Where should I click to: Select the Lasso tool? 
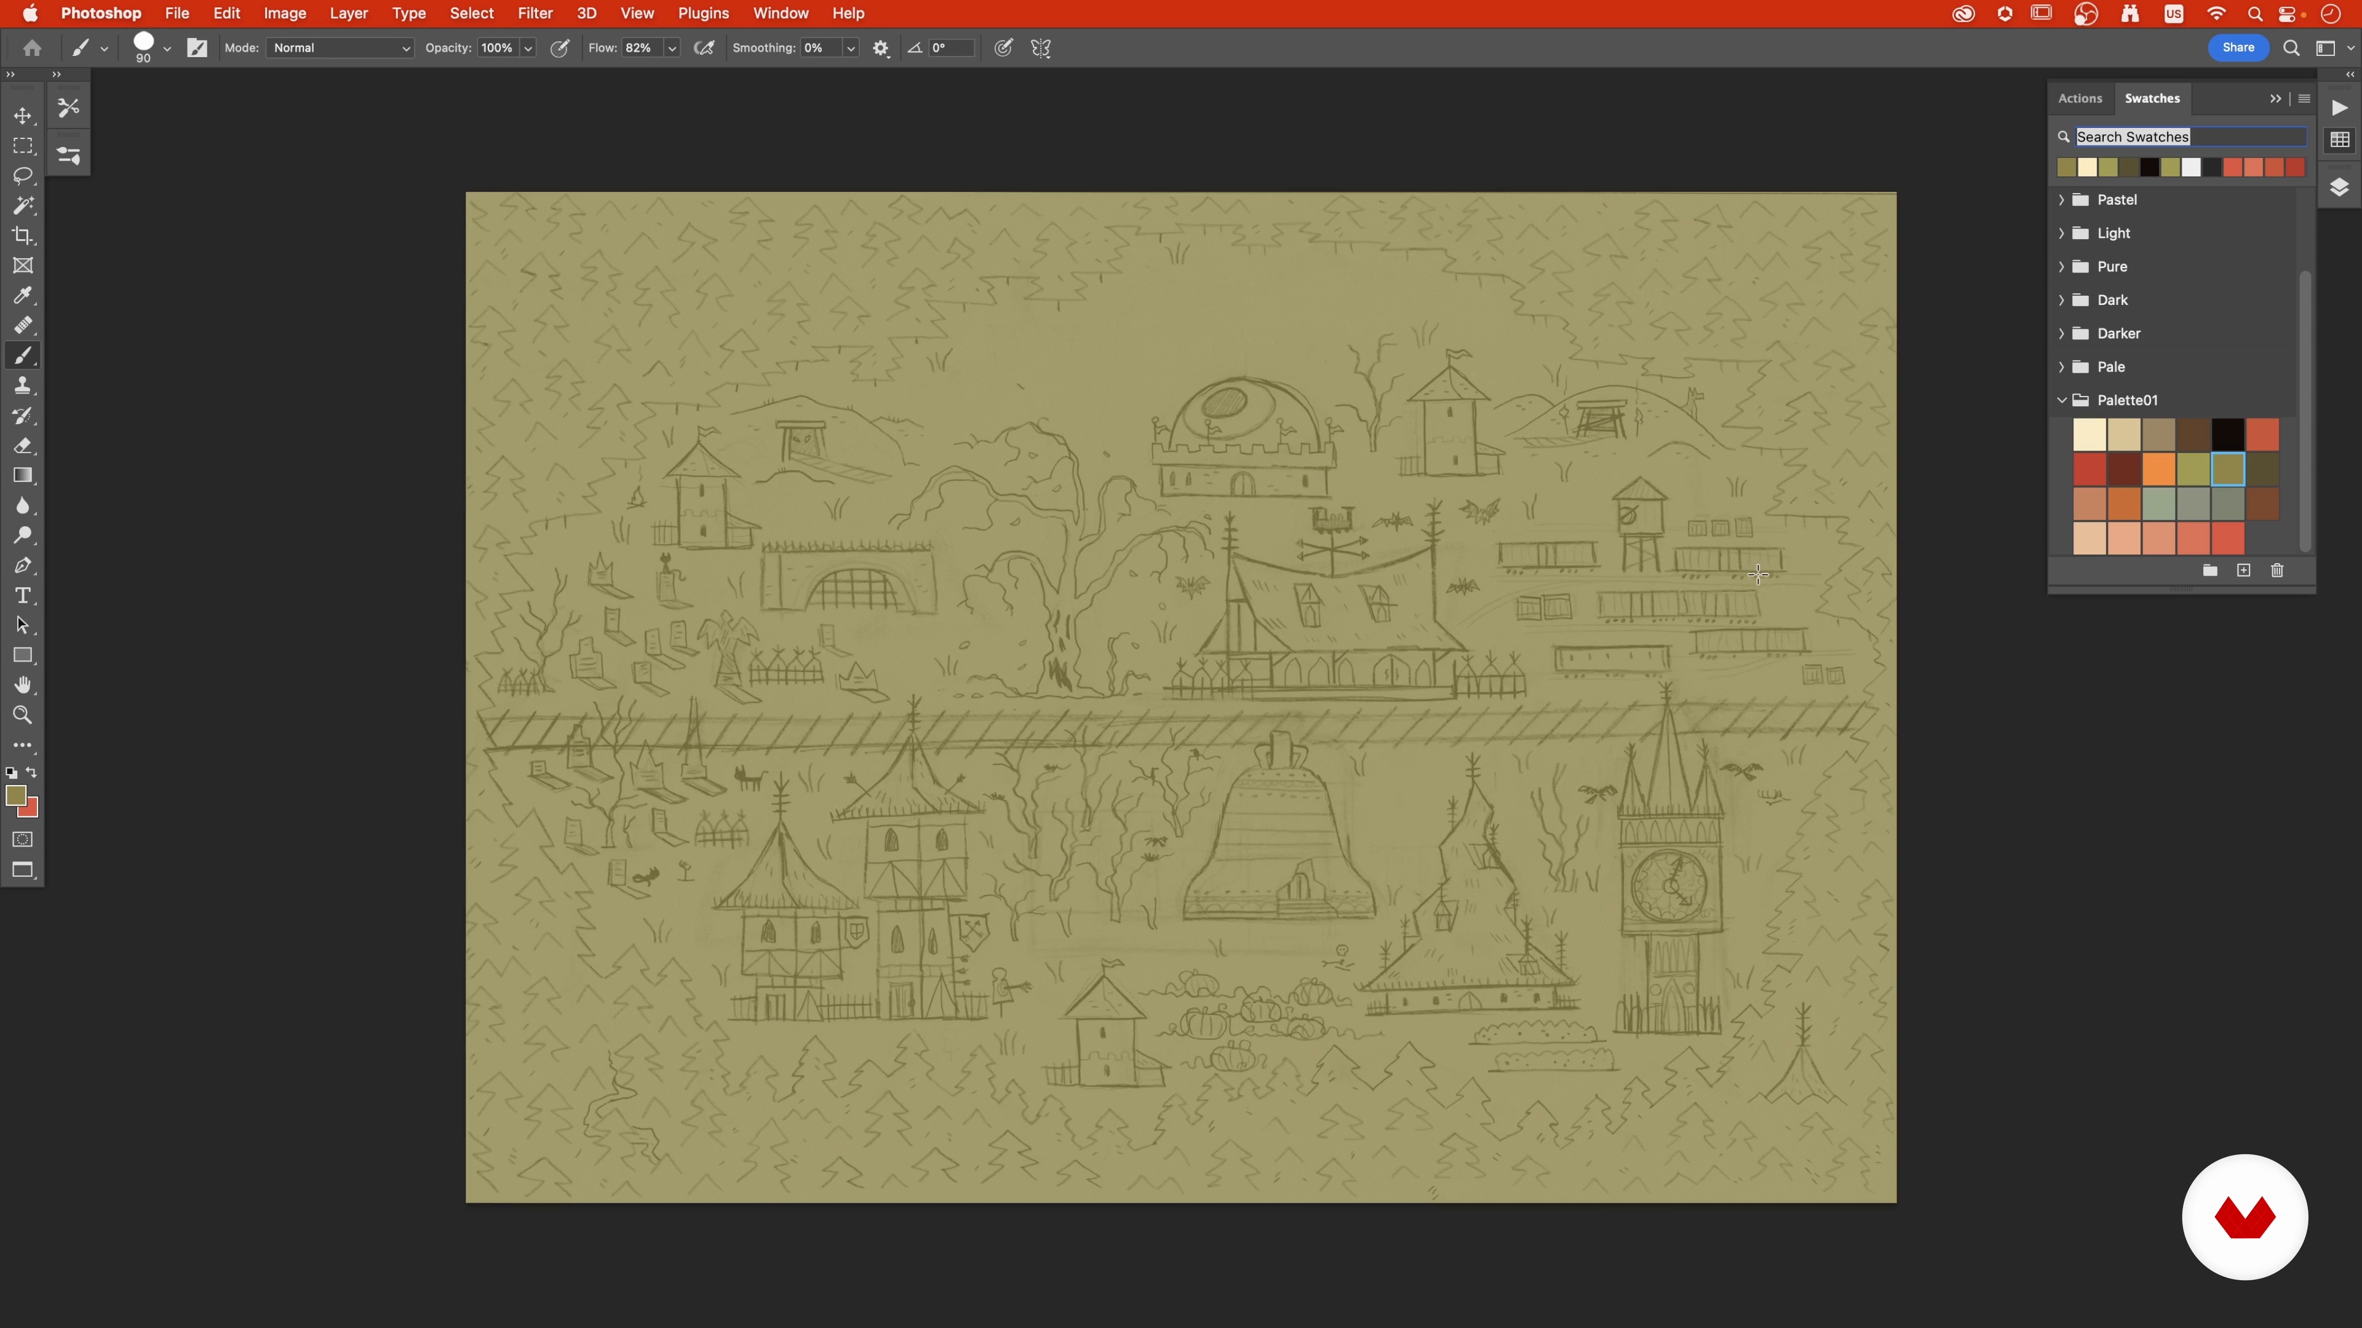coord(23,176)
